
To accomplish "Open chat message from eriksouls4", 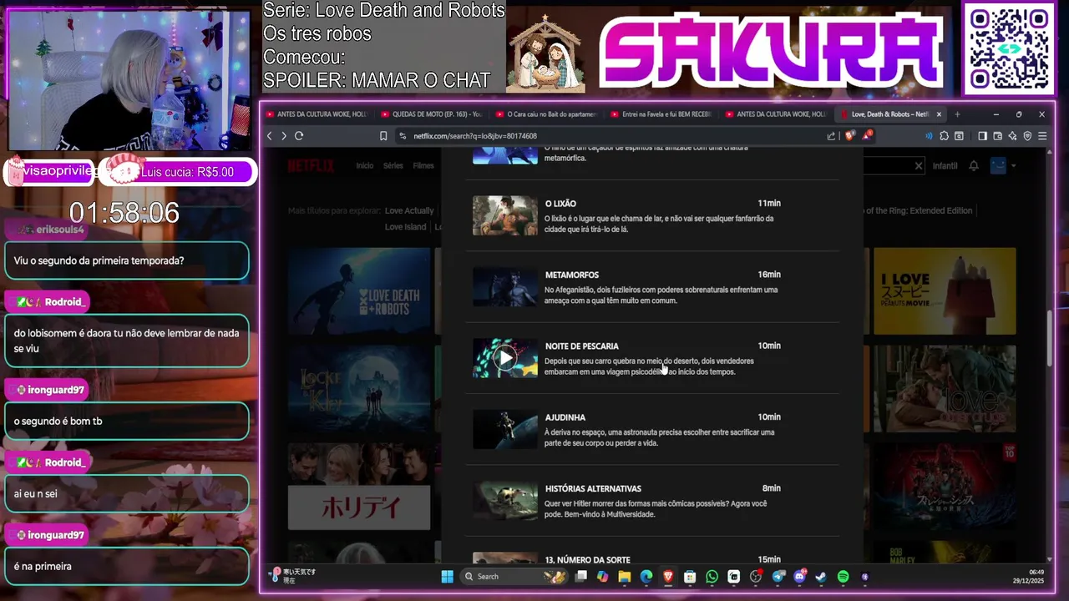I will pyautogui.click(x=127, y=260).
